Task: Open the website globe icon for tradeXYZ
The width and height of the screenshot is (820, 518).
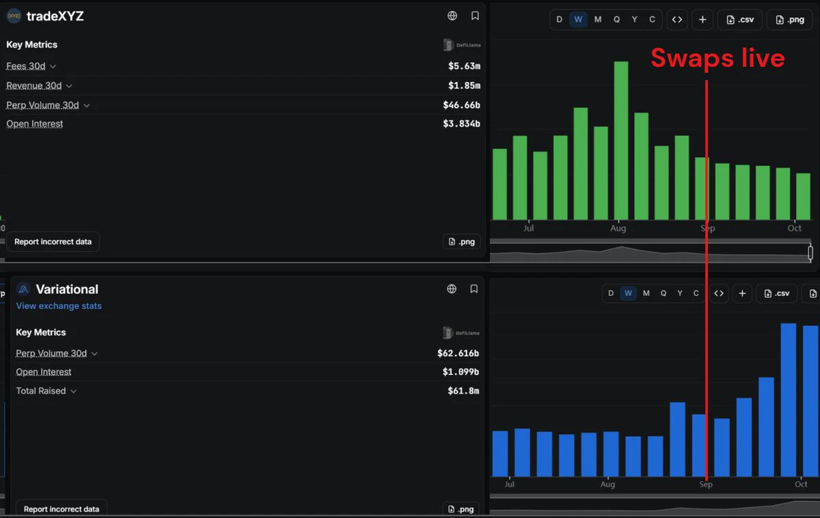Action: 452,16
